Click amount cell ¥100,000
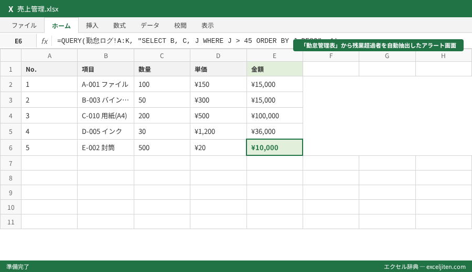Viewport: 472px width, 272px height. click(274, 116)
